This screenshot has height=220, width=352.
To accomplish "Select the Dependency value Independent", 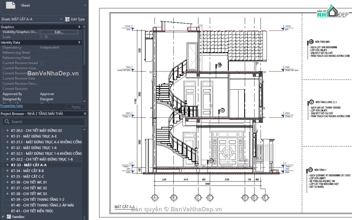I will [x=50, y=47].
